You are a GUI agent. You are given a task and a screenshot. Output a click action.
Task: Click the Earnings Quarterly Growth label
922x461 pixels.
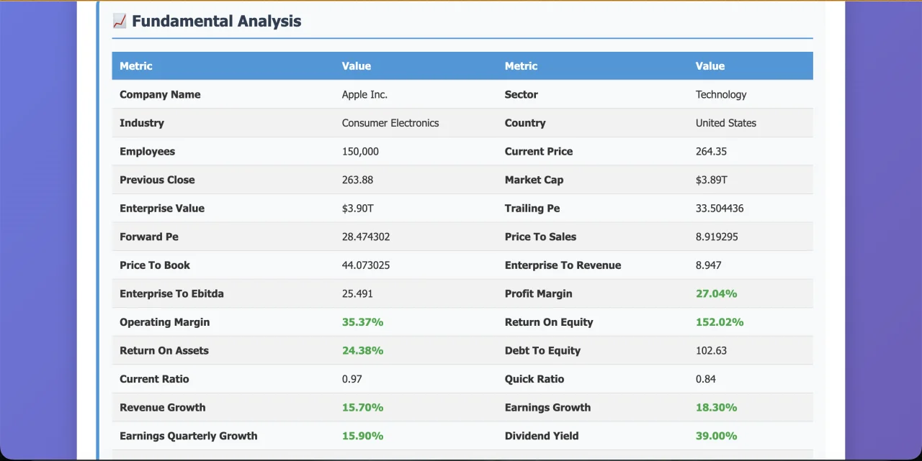coord(189,435)
